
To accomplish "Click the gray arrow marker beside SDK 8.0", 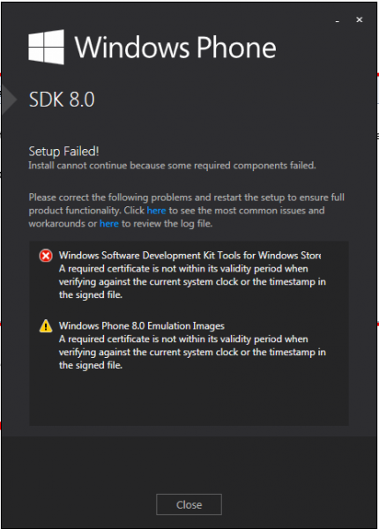I will 9,100.
